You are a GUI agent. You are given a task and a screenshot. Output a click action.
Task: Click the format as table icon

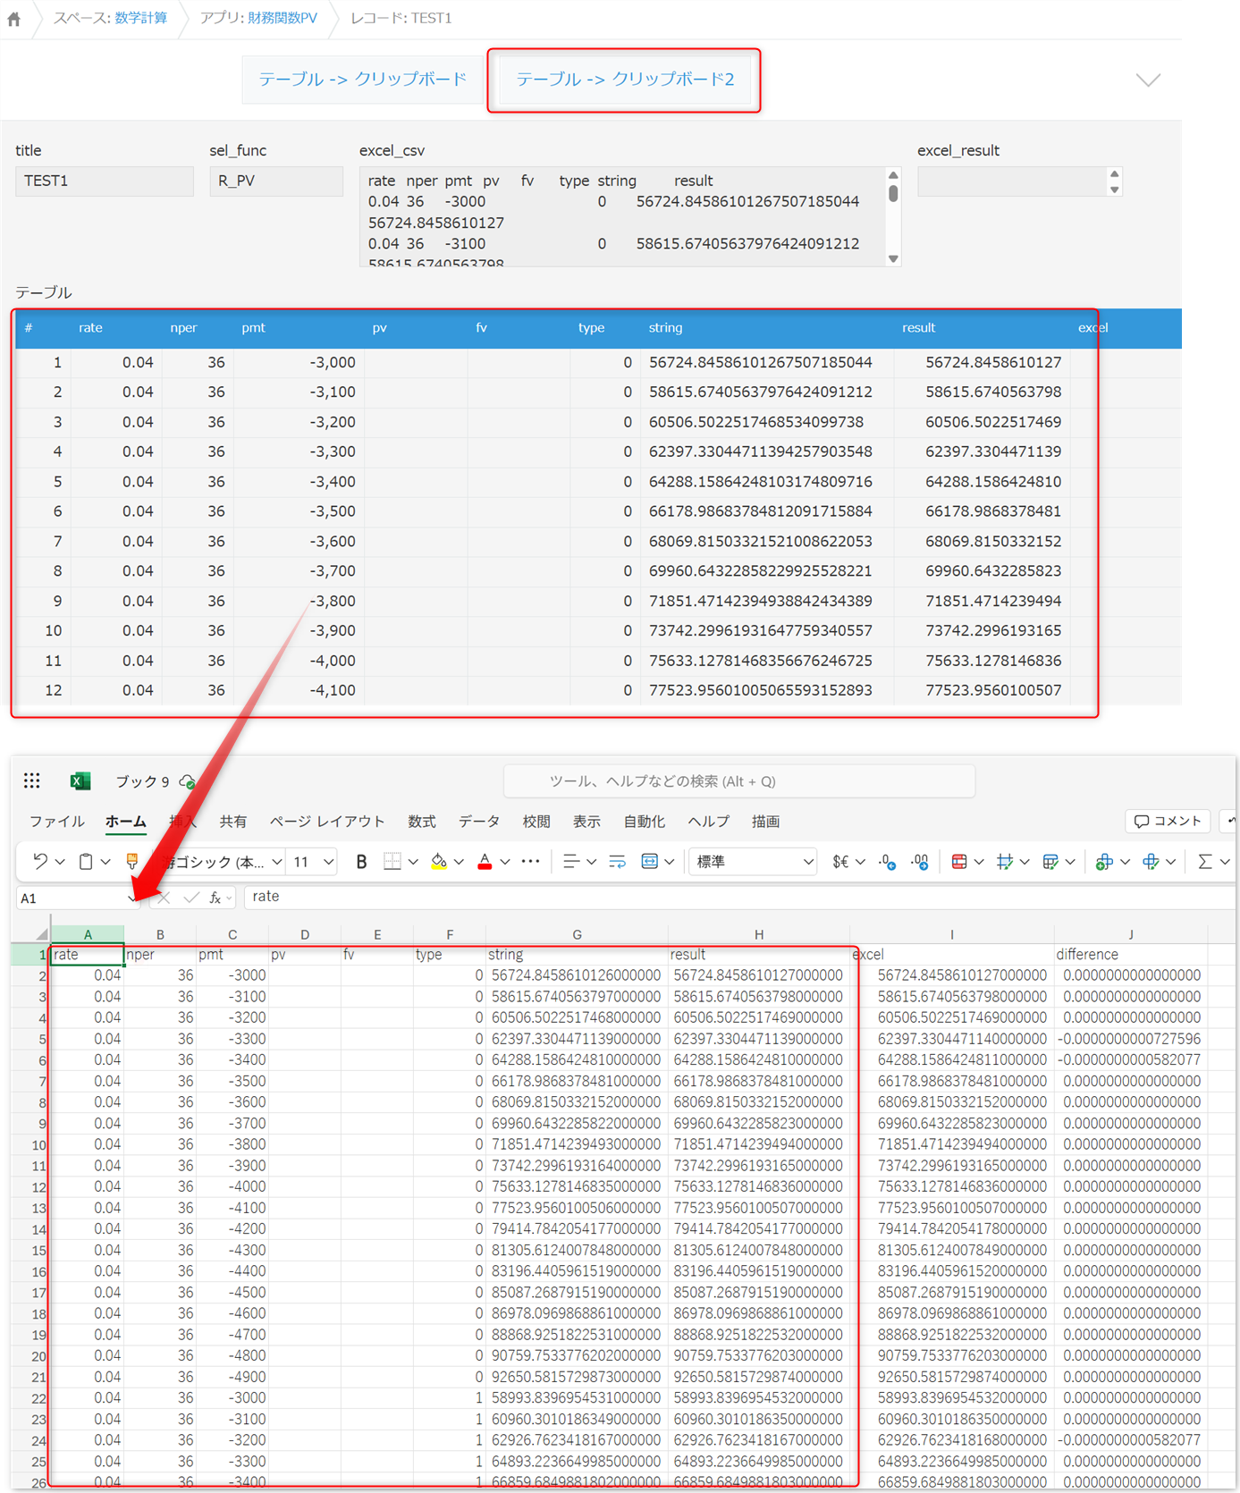(1050, 861)
